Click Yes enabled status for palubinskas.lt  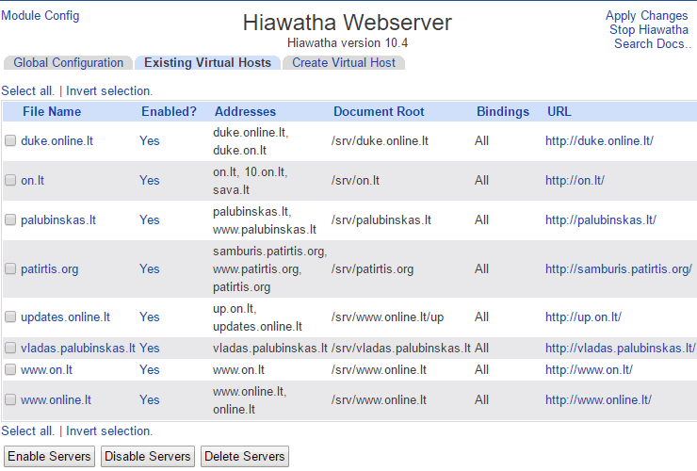[x=150, y=219]
